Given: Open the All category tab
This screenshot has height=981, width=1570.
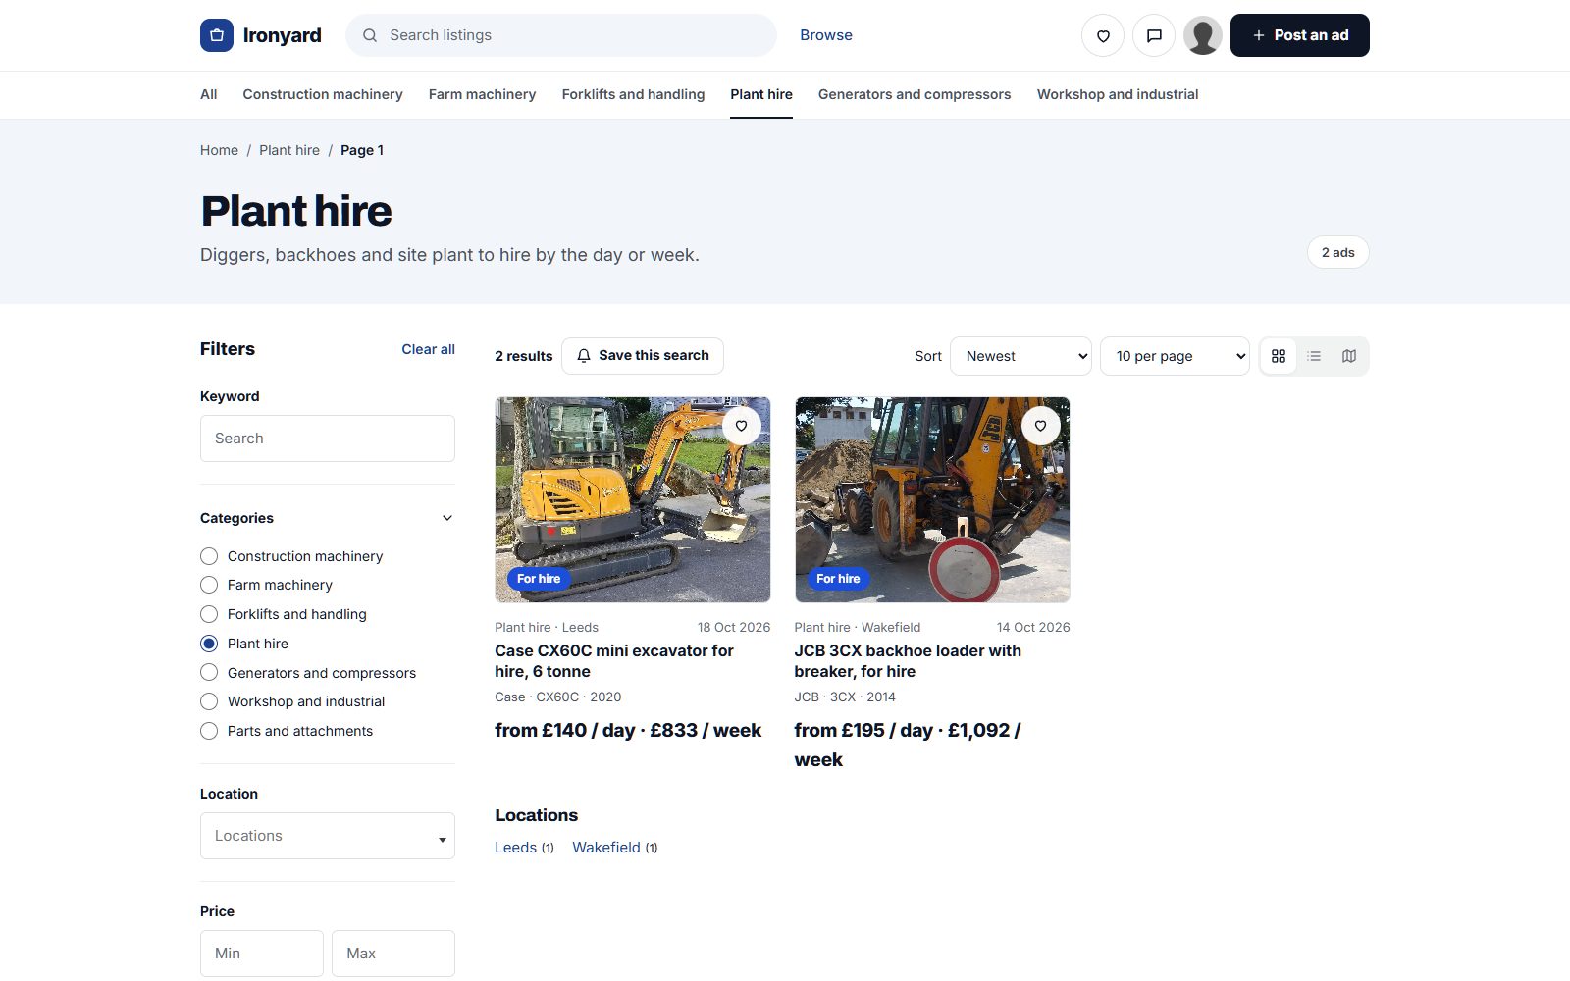Looking at the screenshot, I should pyautogui.click(x=208, y=94).
